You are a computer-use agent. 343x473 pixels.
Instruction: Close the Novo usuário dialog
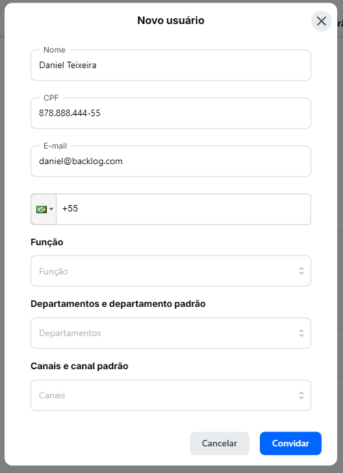(322, 21)
